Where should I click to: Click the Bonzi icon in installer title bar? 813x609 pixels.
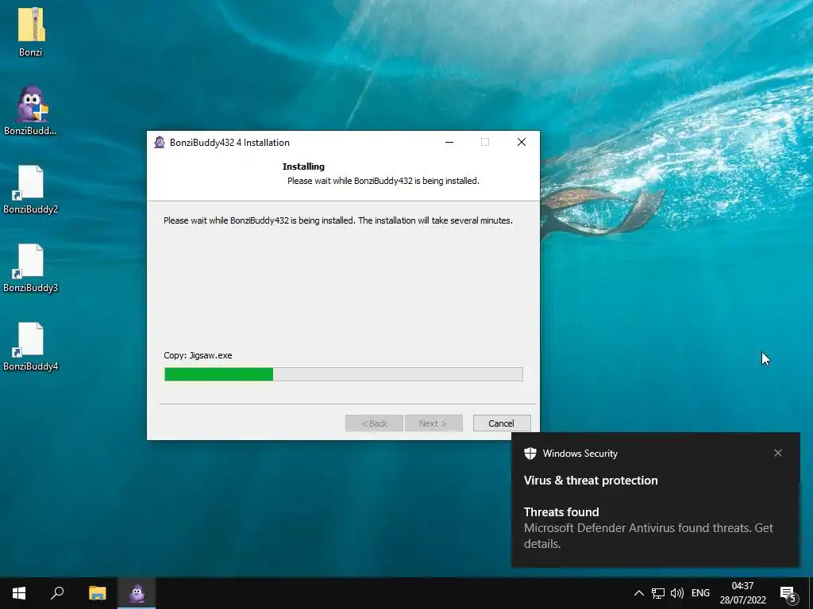coord(160,143)
